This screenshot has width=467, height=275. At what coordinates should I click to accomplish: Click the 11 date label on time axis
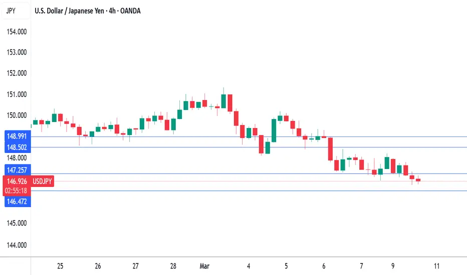436,266
